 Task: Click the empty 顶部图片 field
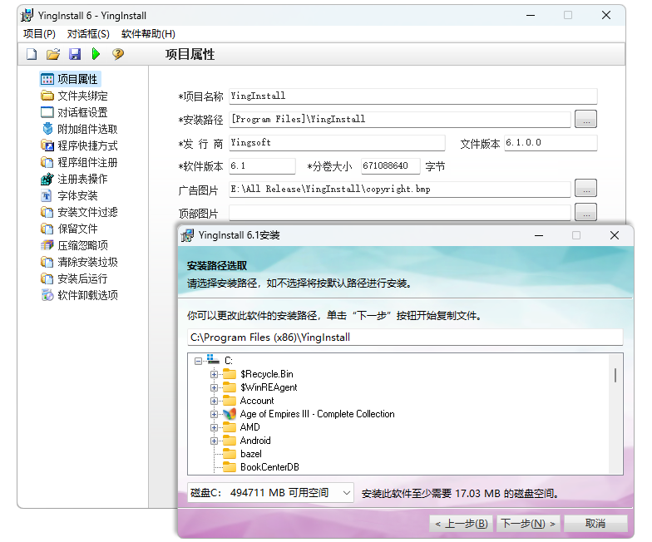point(400,213)
